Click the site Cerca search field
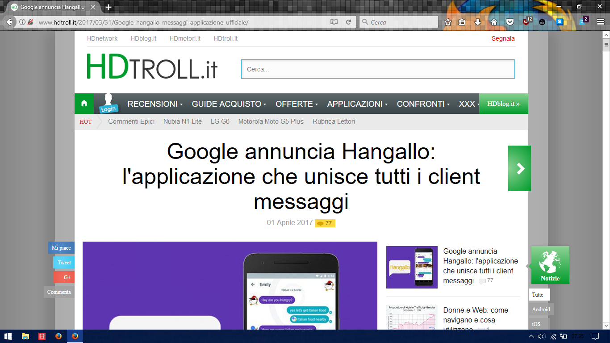The height and width of the screenshot is (343, 610). [378, 69]
